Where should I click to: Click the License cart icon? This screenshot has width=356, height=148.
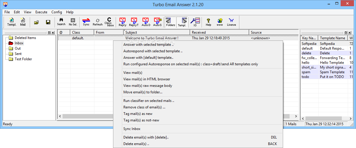231,22
